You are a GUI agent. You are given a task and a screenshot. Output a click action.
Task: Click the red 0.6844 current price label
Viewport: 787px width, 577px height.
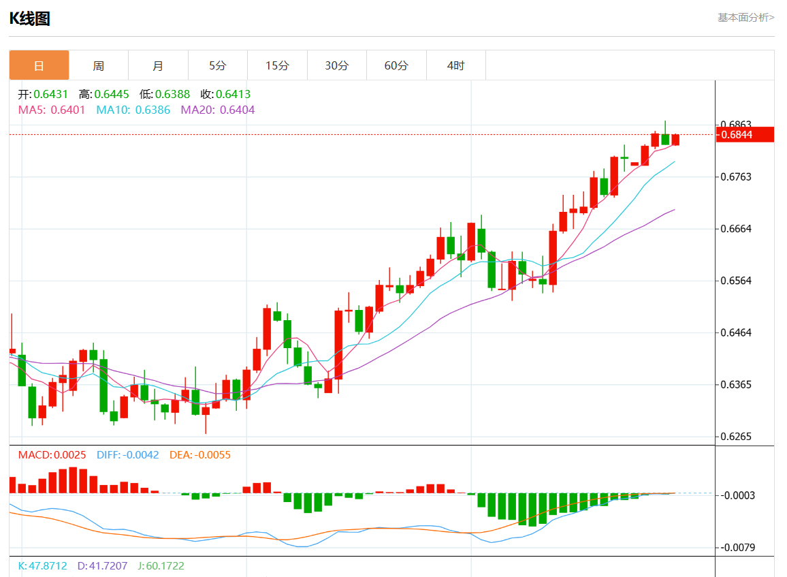click(x=745, y=135)
